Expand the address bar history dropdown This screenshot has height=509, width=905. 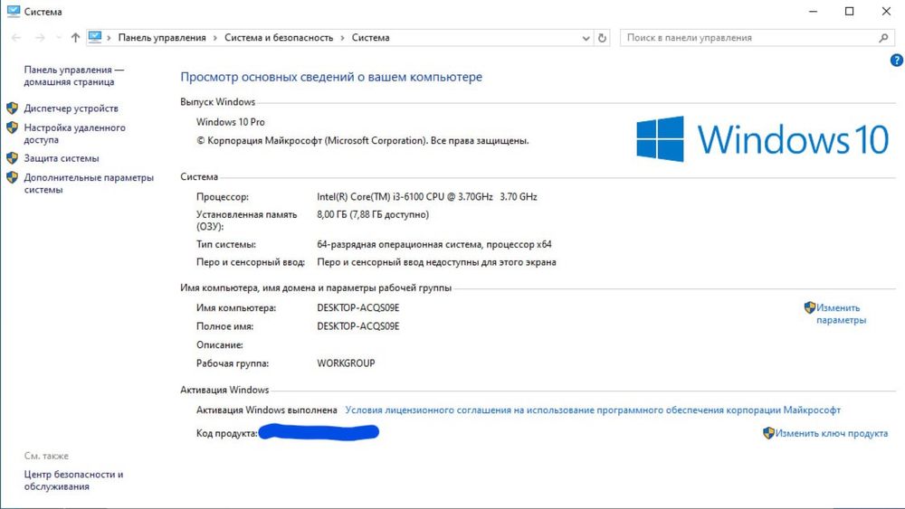586,38
